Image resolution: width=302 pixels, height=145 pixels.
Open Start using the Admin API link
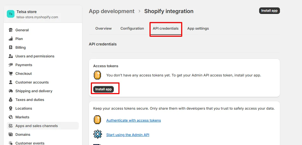pos(128,135)
